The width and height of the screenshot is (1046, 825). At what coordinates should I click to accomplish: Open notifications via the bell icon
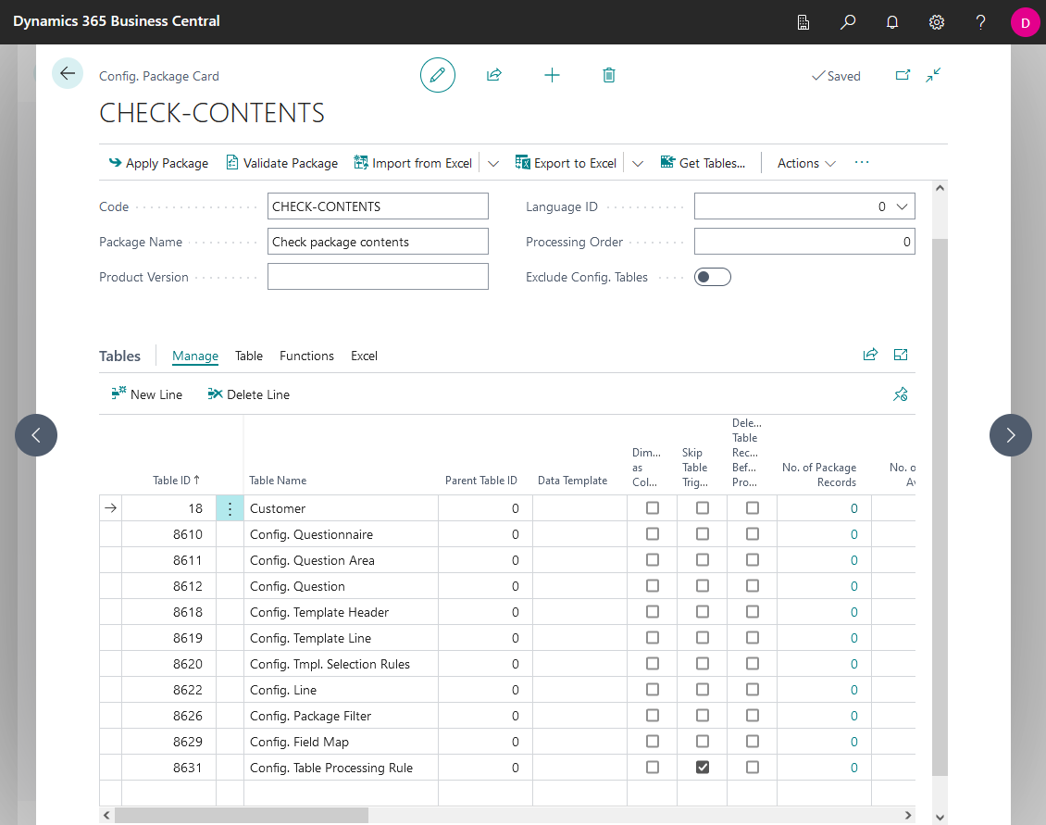[892, 21]
